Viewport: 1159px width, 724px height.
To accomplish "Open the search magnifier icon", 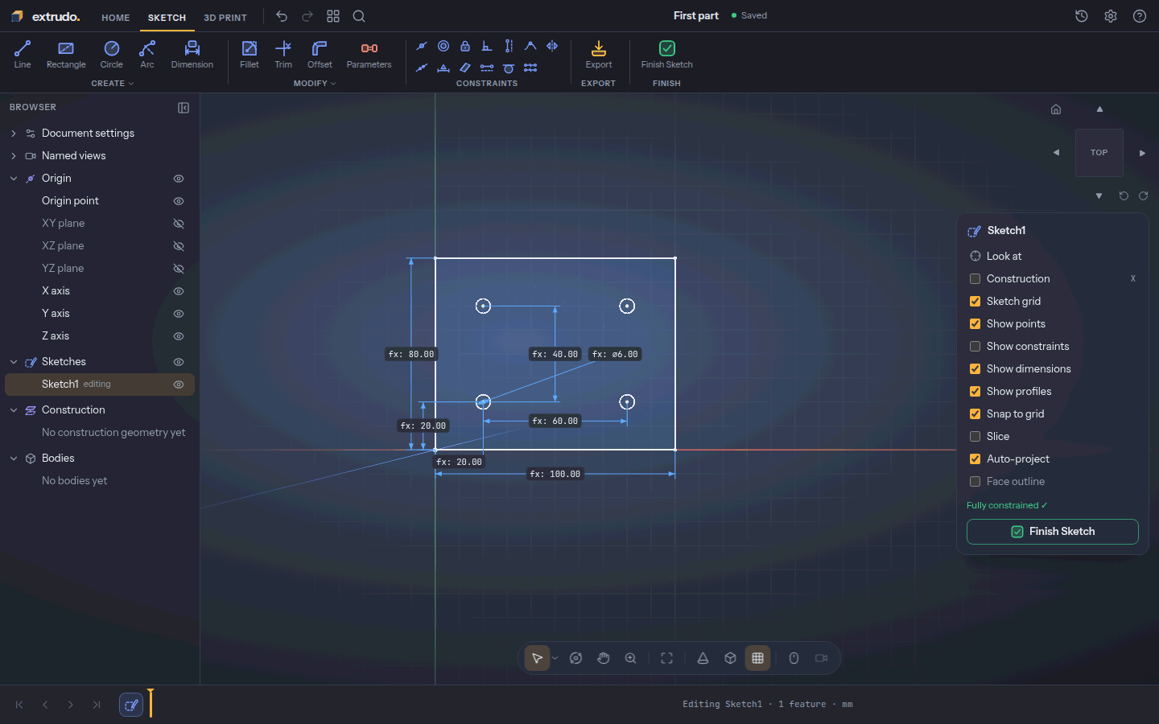I will point(359,16).
